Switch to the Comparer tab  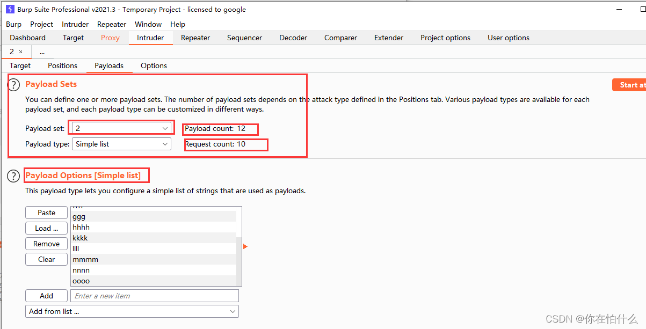[x=340, y=38]
